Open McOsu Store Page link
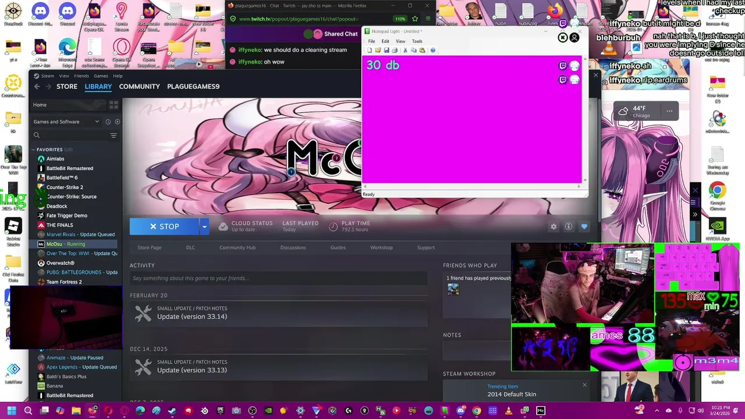The image size is (745, 419). [x=150, y=247]
